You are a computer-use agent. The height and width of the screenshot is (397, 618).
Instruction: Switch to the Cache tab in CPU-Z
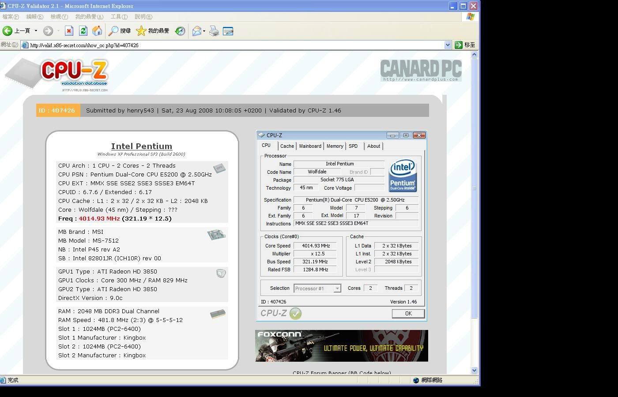287,146
